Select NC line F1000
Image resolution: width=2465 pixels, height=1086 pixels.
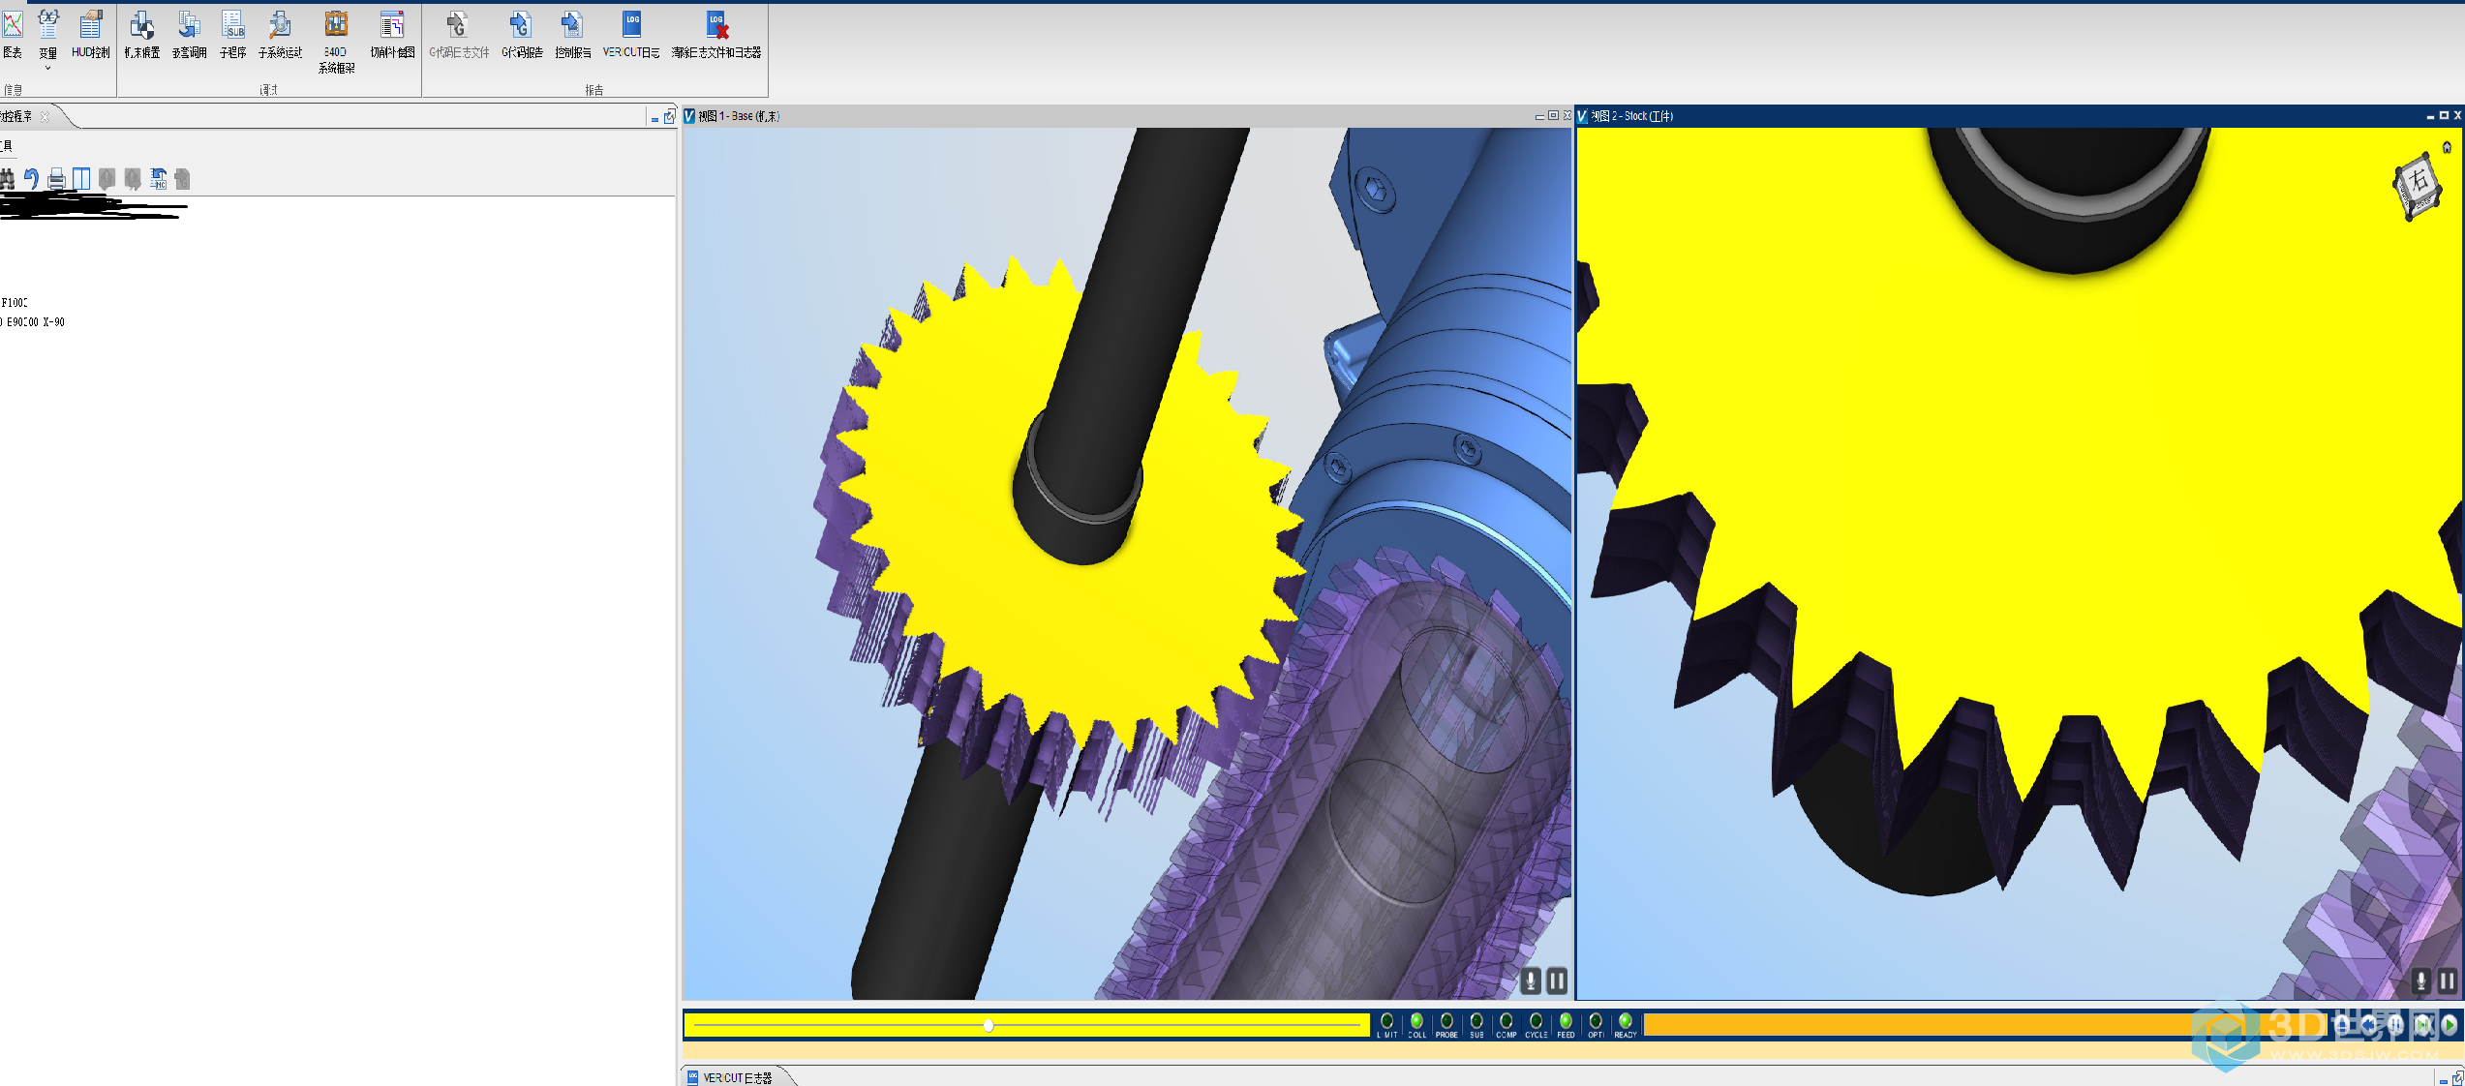[14, 303]
